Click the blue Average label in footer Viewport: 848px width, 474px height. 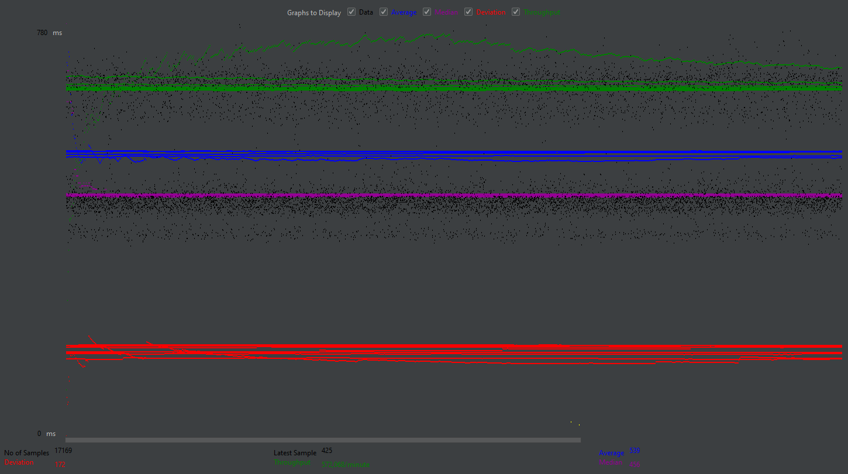click(x=611, y=453)
